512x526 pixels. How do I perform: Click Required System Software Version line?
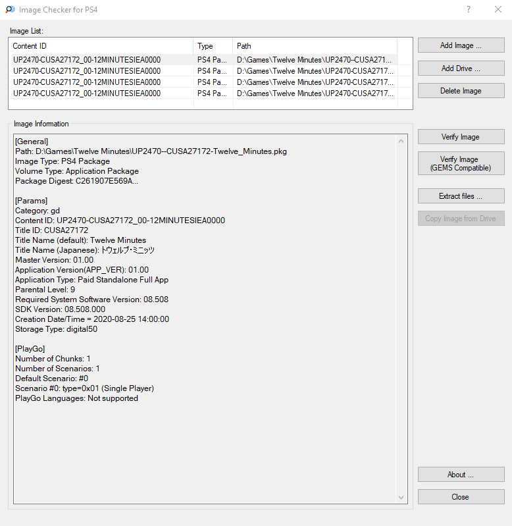(91, 300)
